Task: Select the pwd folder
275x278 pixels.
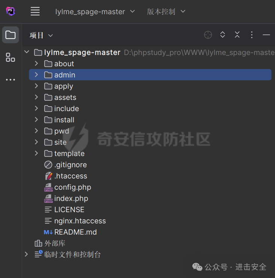Action: pos(61,131)
